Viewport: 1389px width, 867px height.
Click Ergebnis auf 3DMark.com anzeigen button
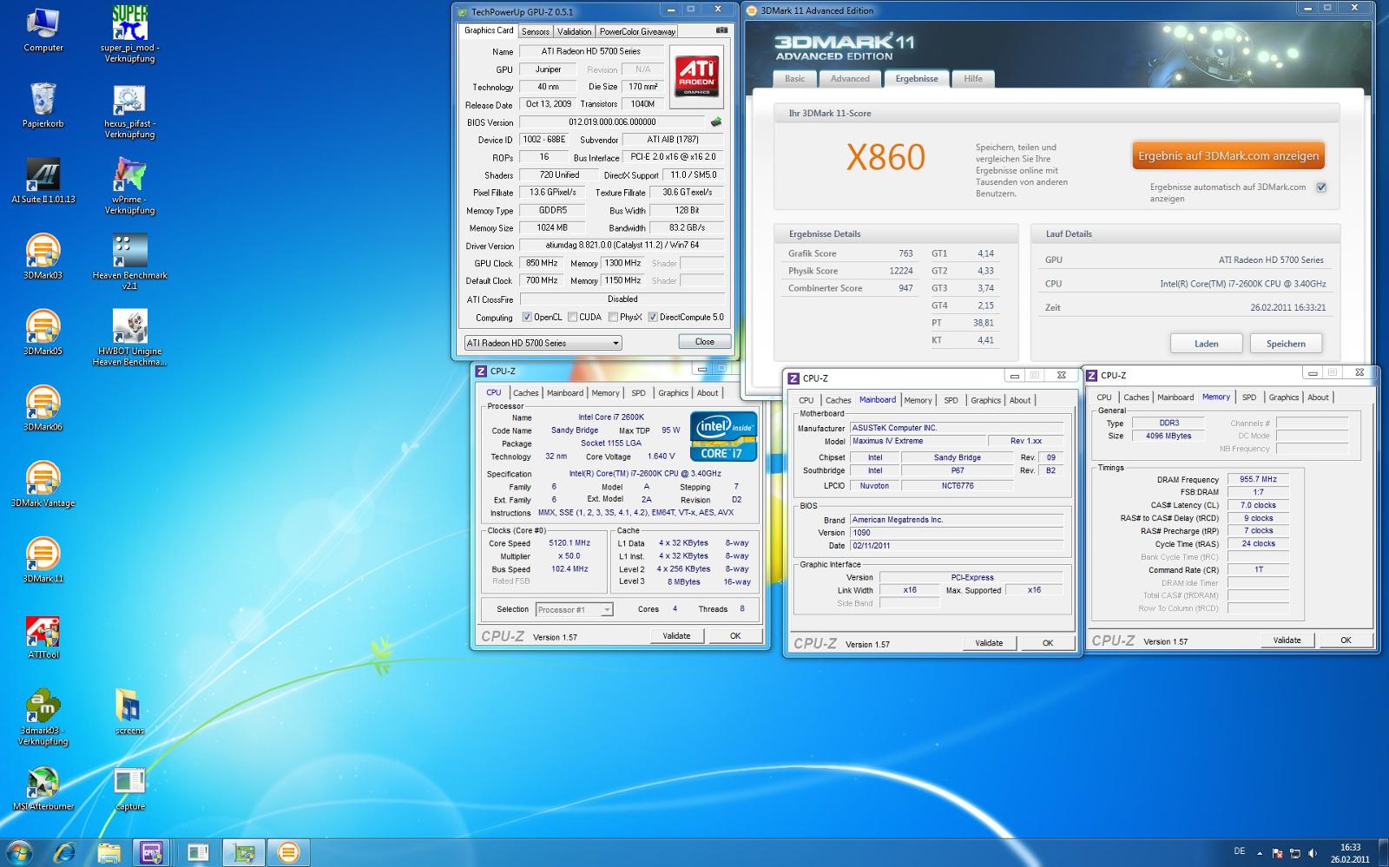click(1228, 156)
